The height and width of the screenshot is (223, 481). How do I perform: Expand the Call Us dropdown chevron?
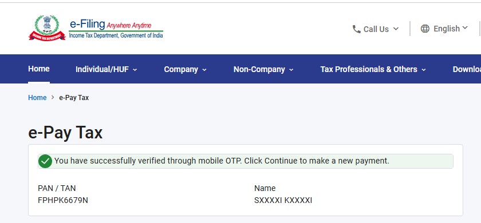click(x=396, y=29)
